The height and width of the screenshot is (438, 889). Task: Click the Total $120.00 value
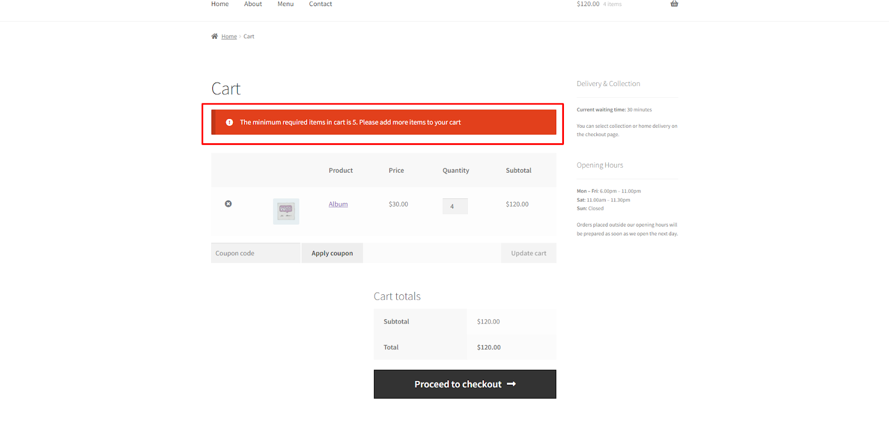click(x=489, y=348)
